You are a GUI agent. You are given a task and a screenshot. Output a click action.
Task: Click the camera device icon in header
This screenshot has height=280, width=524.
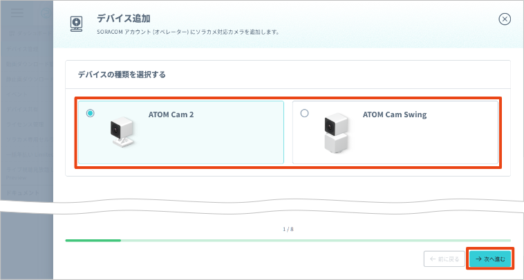tap(77, 24)
